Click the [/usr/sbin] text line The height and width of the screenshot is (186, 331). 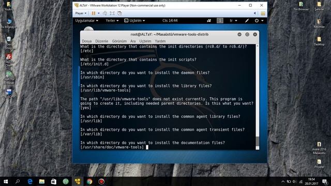(x=92, y=77)
